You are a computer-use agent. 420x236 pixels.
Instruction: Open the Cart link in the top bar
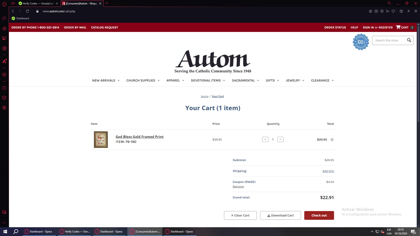[x=405, y=27]
